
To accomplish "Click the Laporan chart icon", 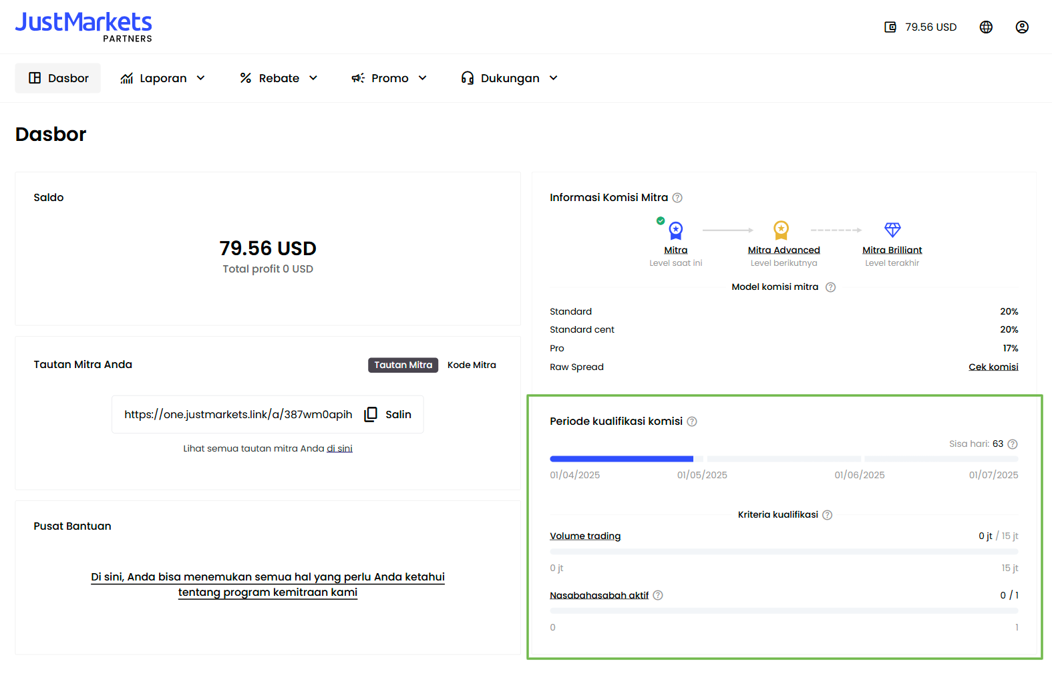I will point(126,78).
